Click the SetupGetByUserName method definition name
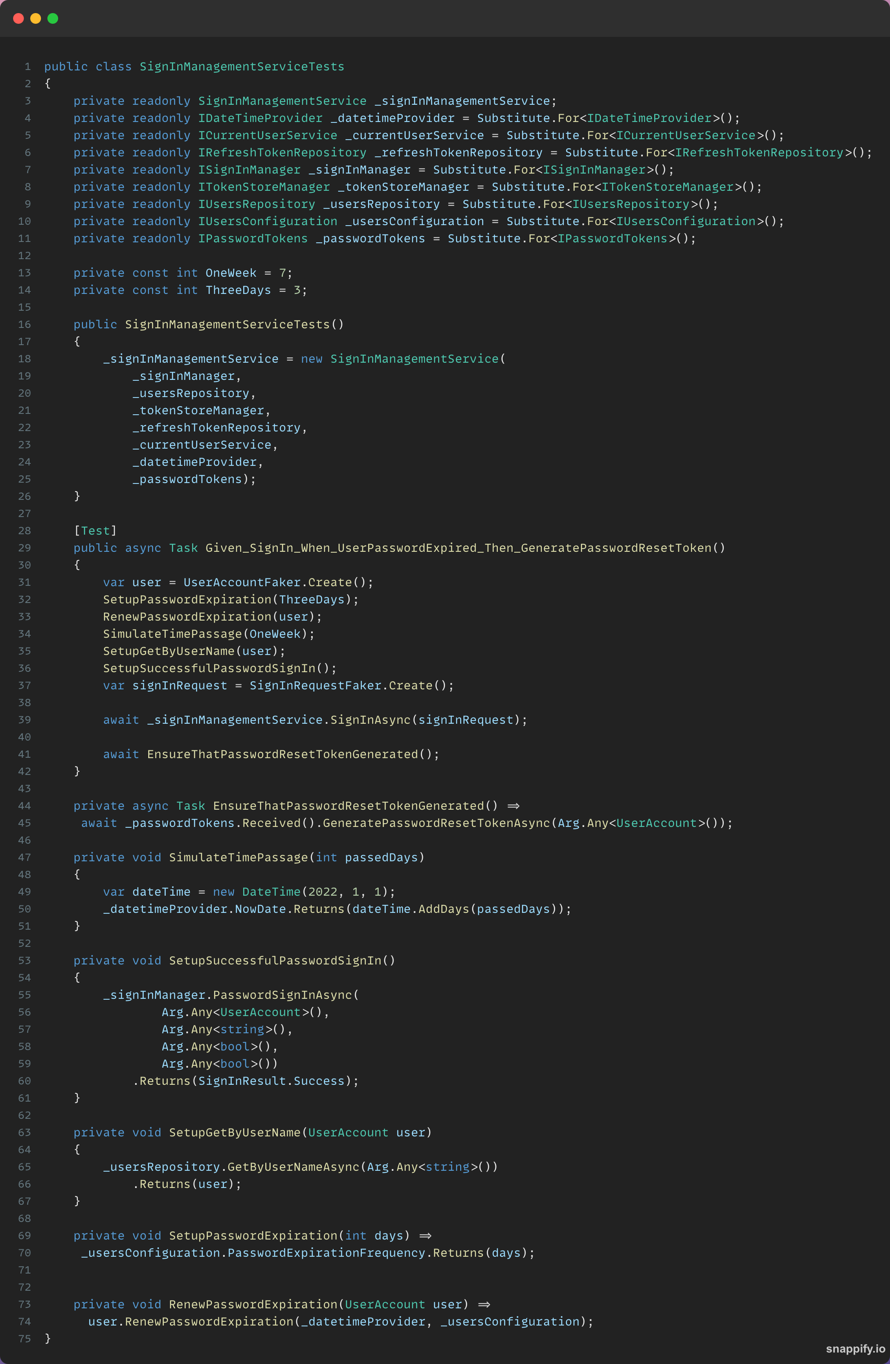This screenshot has height=1364, width=890. (235, 1132)
